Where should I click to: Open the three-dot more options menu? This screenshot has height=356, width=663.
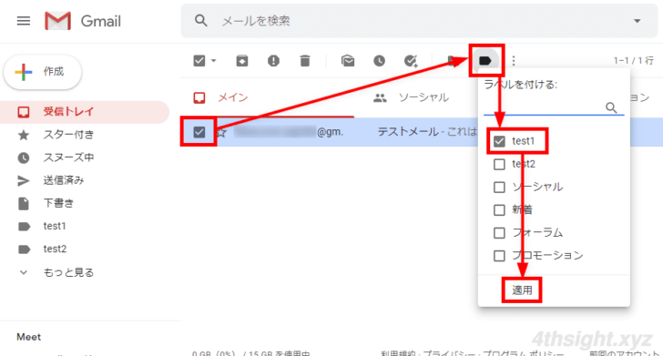tap(514, 61)
